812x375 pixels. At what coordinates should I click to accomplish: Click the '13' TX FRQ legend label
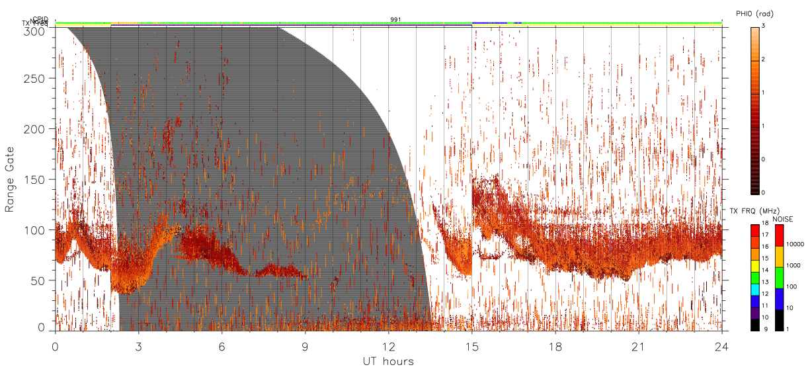point(765,282)
